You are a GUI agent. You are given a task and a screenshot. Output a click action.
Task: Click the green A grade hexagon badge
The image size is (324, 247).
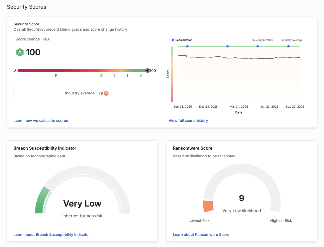point(20,52)
